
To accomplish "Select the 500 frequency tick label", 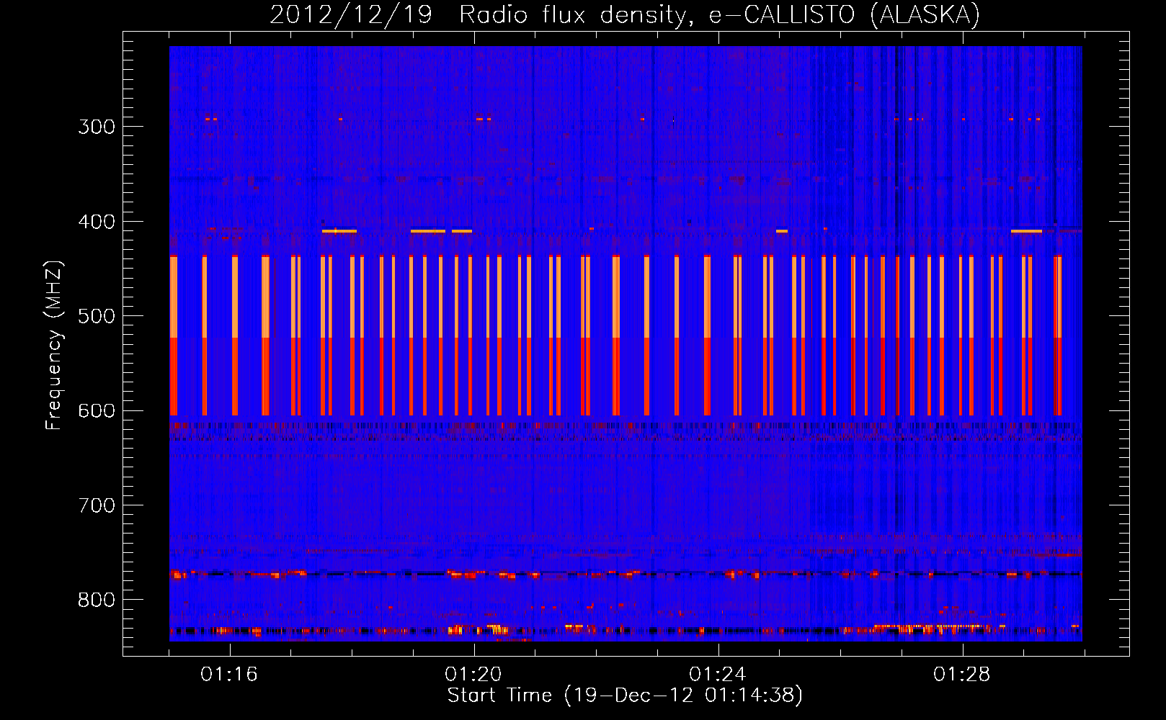I will point(97,317).
